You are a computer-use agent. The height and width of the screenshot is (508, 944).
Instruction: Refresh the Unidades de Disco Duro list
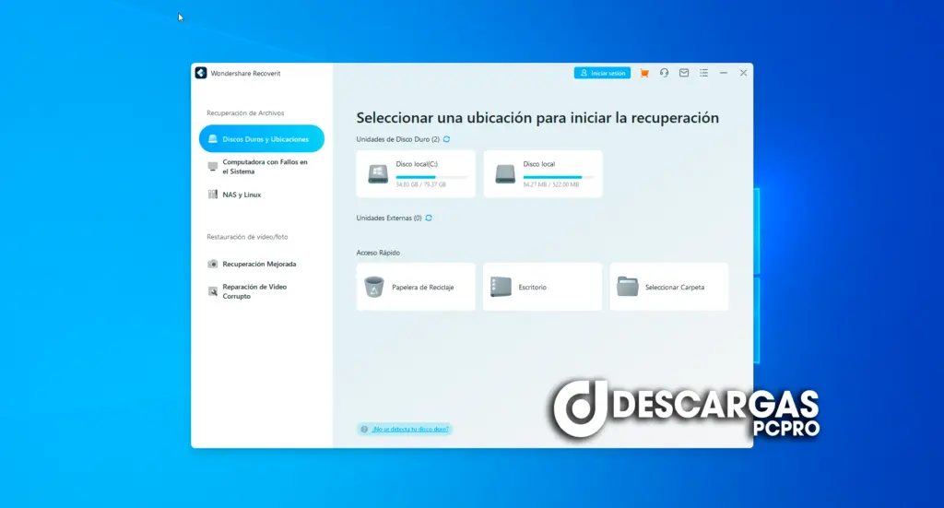point(447,139)
